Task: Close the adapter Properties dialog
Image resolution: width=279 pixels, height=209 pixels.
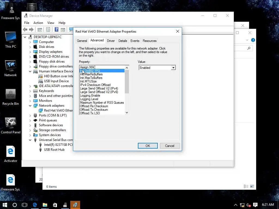Action: click(x=178, y=32)
